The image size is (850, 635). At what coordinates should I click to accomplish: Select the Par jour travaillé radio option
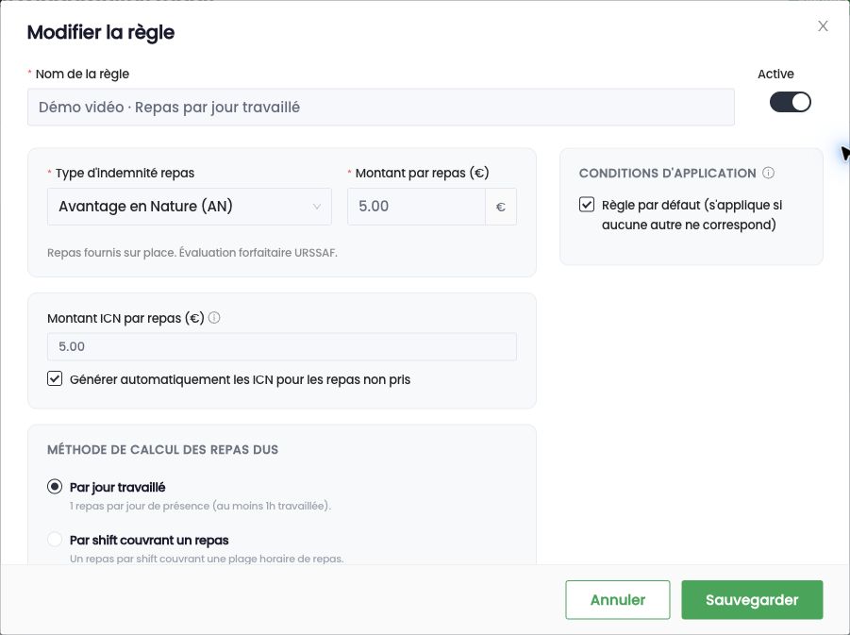(55, 487)
